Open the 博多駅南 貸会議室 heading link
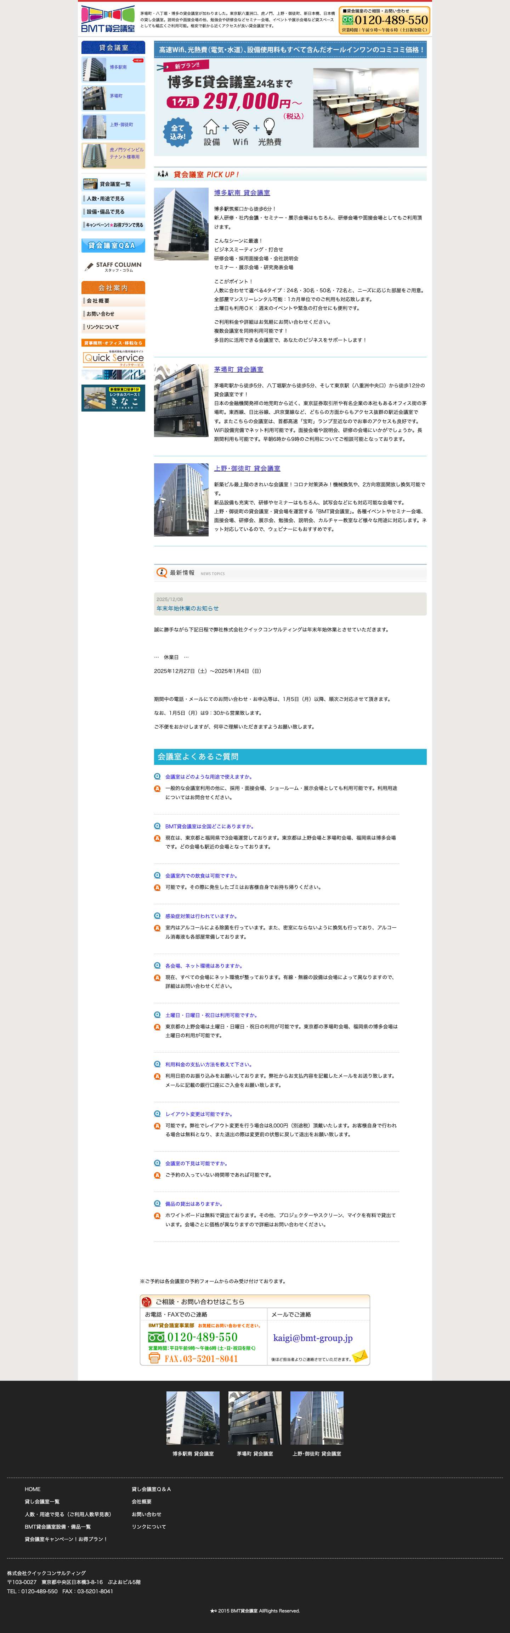510x1633 pixels. point(242,193)
